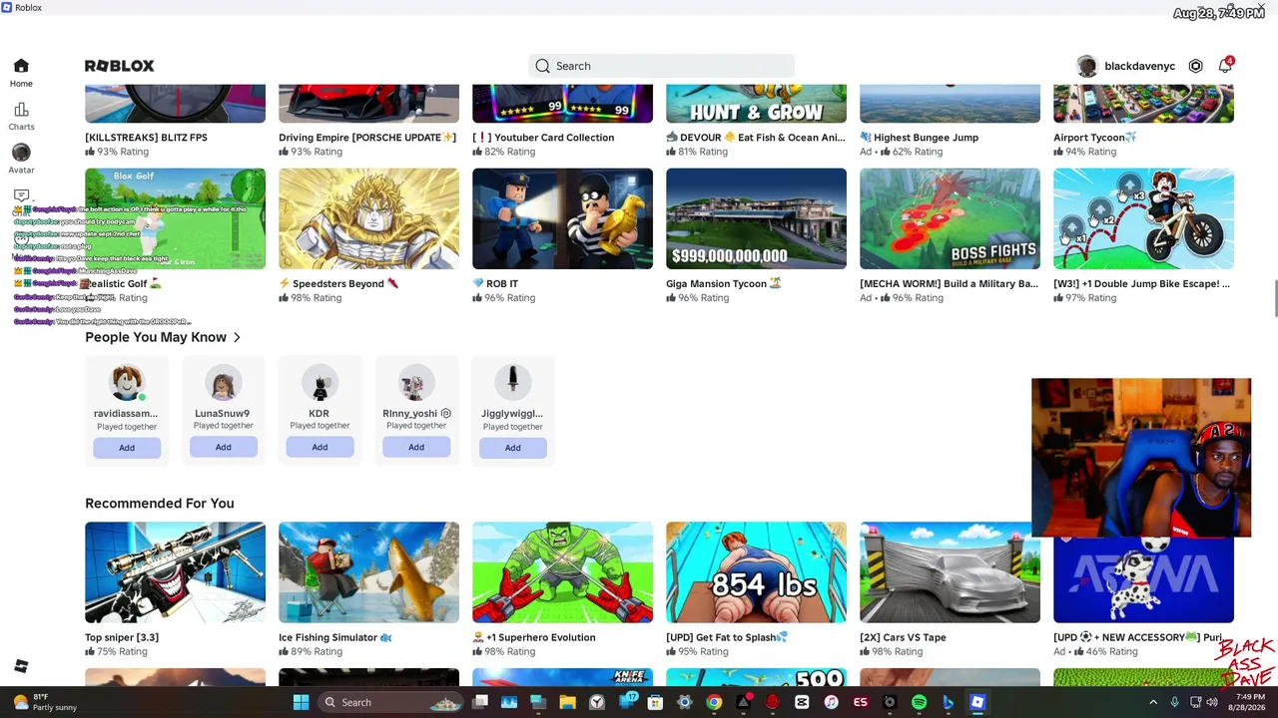Open People You May Know heading
The width and height of the screenshot is (1278, 718).
pyautogui.click(x=156, y=337)
